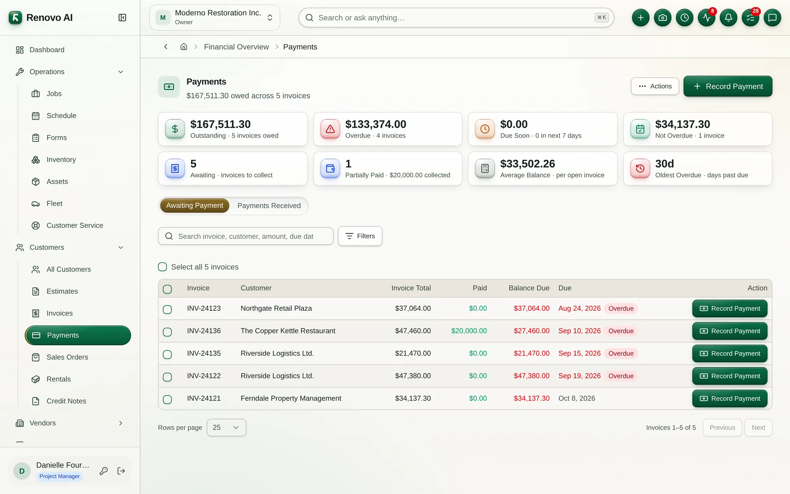790x494 pixels.
Task: Toggle the table header checkbox
Action: (x=167, y=289)
